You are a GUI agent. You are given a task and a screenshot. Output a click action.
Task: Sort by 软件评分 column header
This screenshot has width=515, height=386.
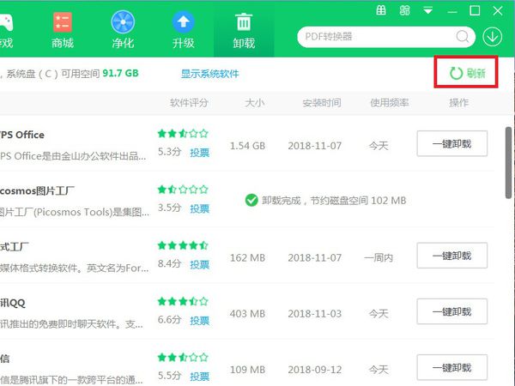189,103
